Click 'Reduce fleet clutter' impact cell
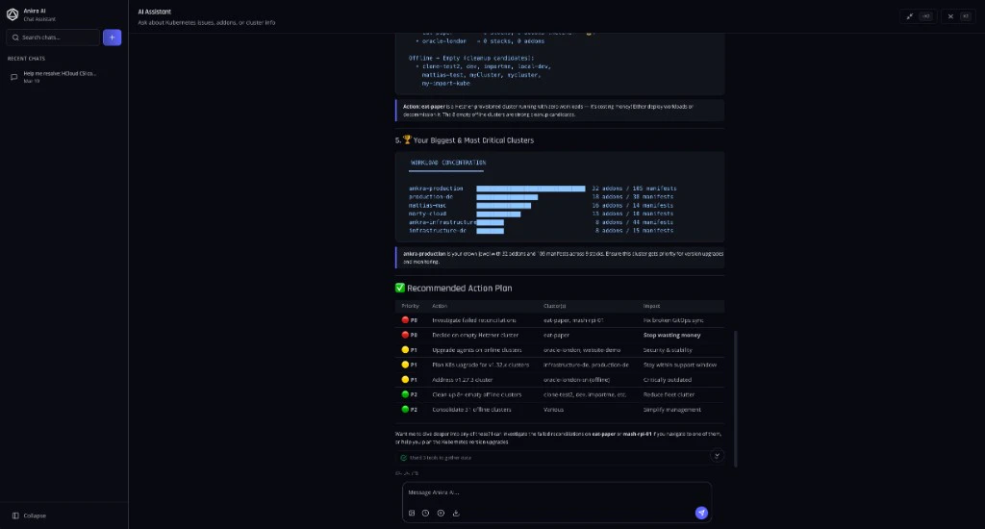The height and width of the screenshot is (529, 985). 669,394
